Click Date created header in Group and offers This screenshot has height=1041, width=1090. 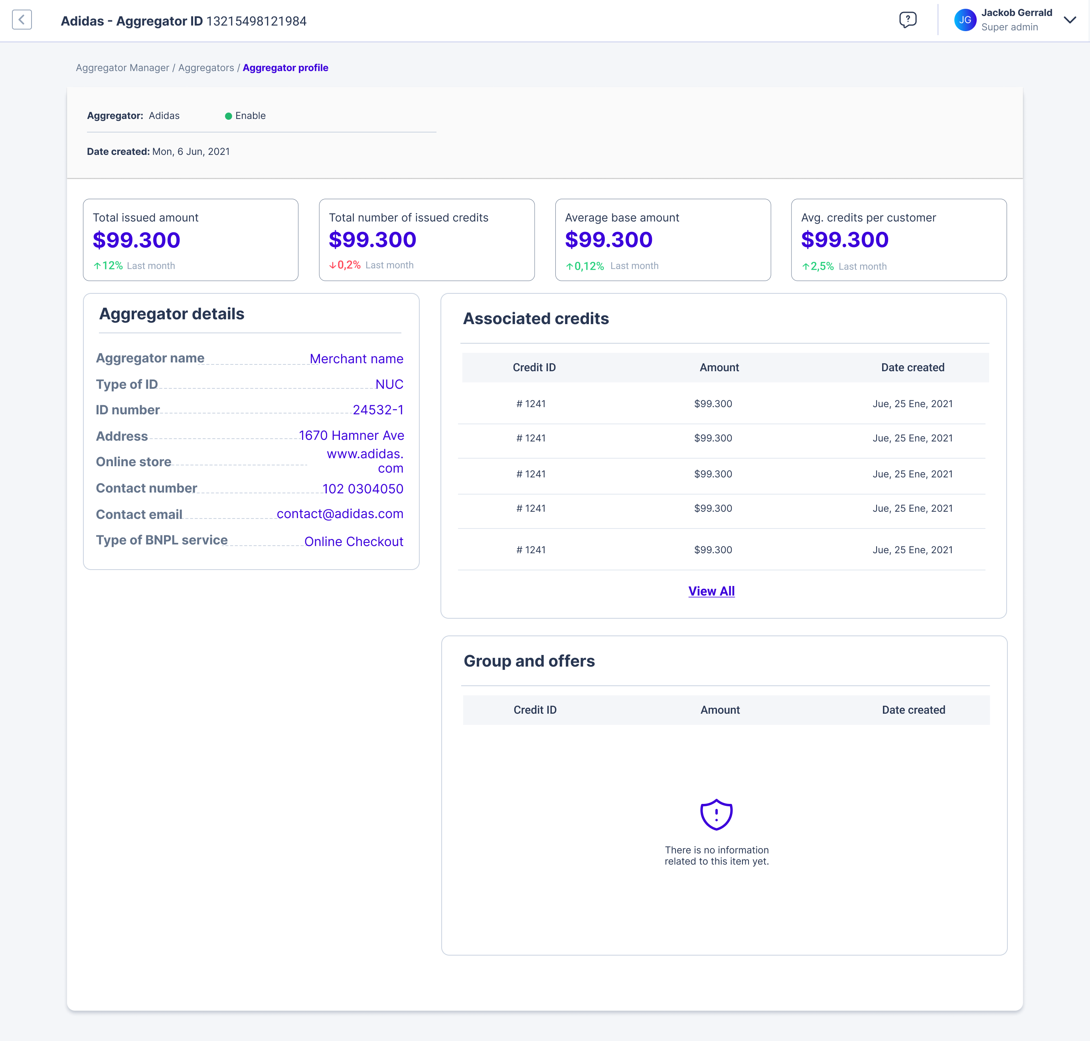[913, 710]
